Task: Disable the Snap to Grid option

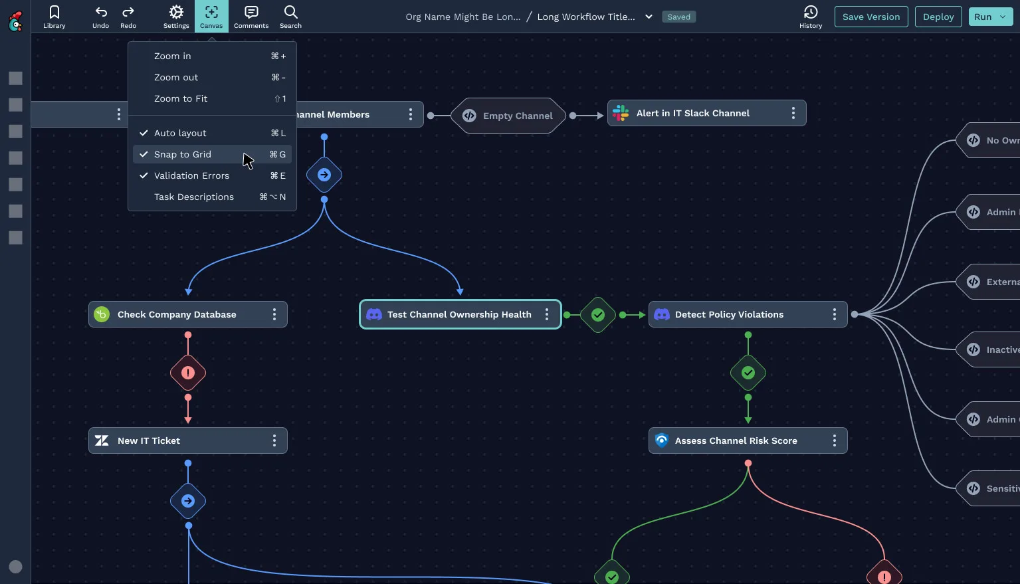Action: pos(183,154)
